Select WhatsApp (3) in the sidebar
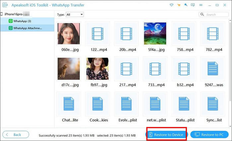Viewport: 232px width, 141px height. 27,21
